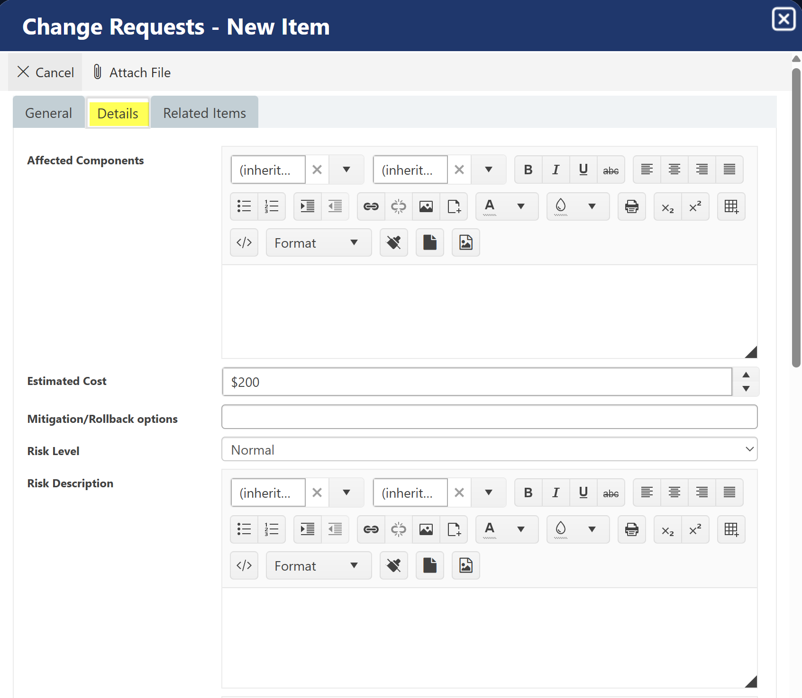Image resolution: width=802 pixels, height=698 pixels.
Task: Insert unordered list in Affected Components editor
Action: [244, 206]
